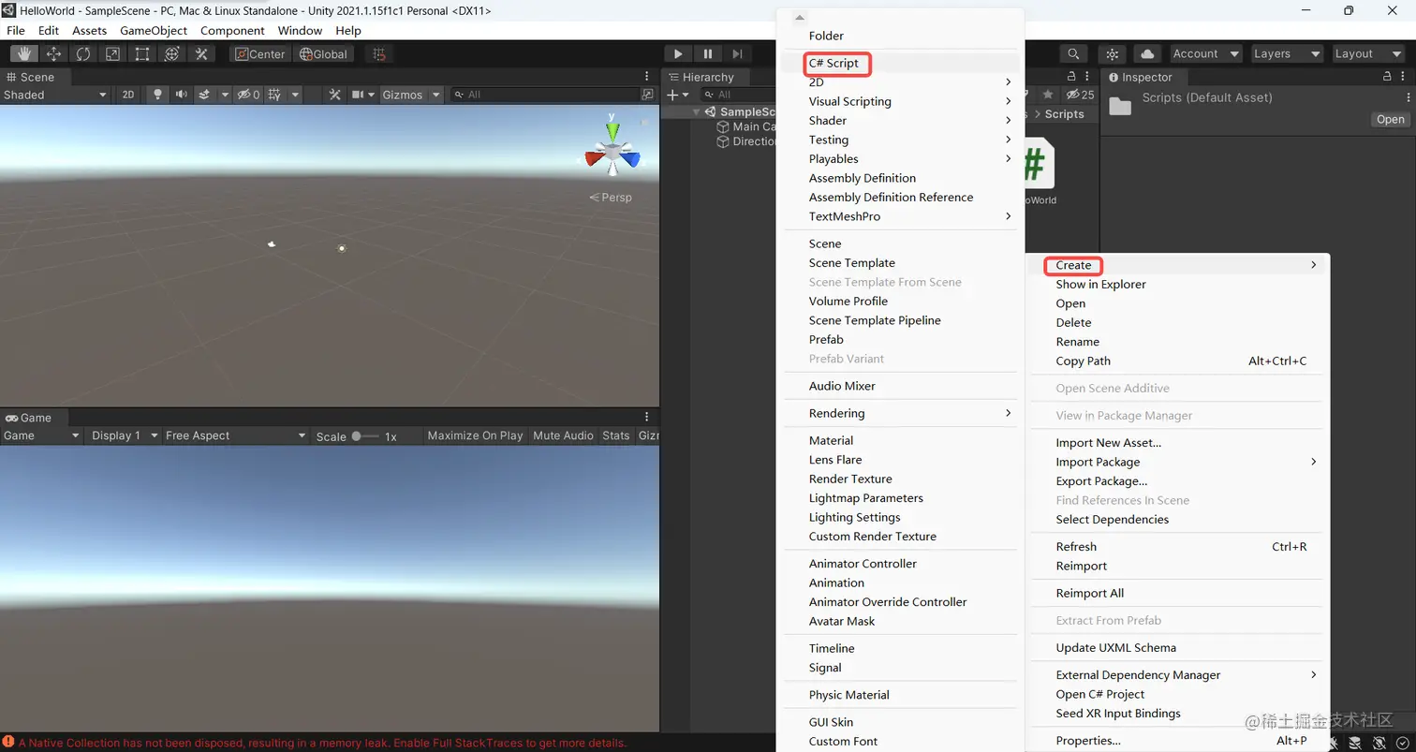This screenshot has height=752, width=1416.
Task: Toggle Maximize On Play
Action: coord(475,435)
